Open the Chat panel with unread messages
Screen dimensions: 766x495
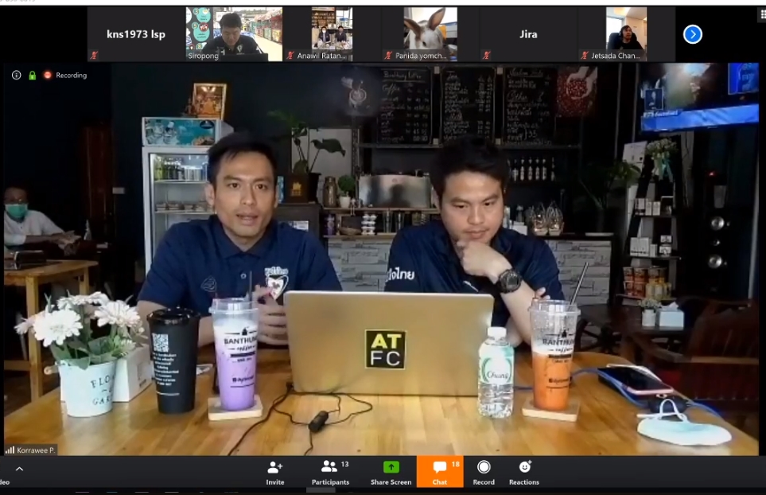[x=440, y=468]
